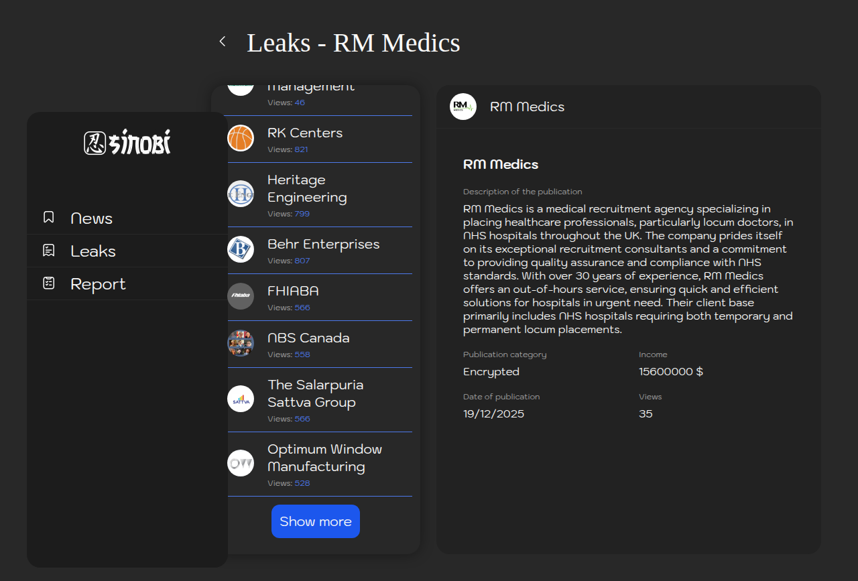Click the Optimum Window Manufacturing logo
This screenshot has height=581, width=858.
coord(241,463)
